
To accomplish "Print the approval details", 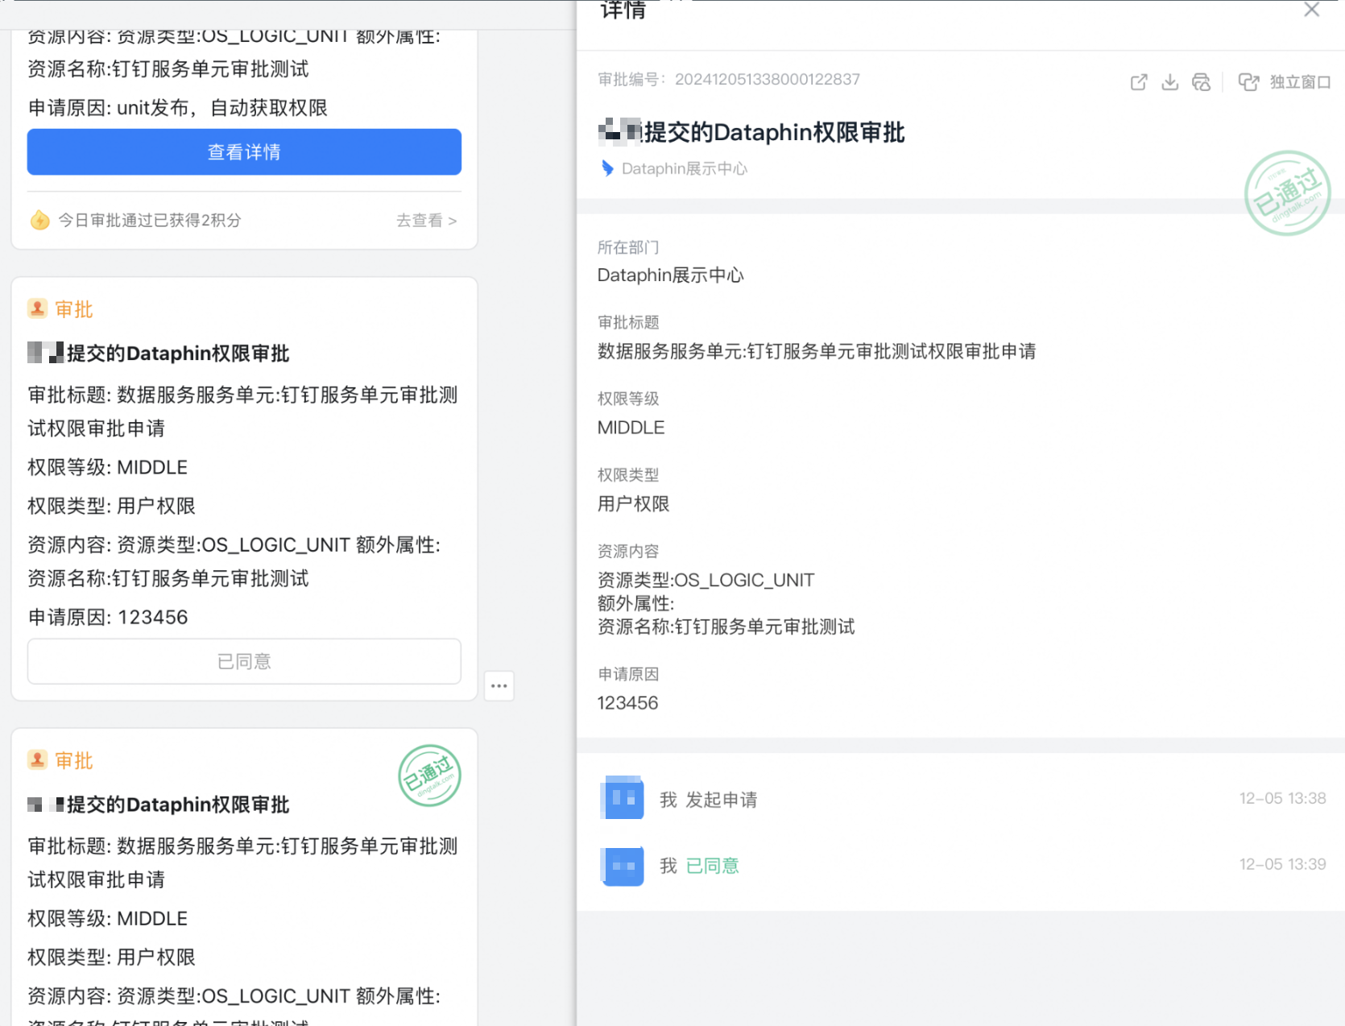I will pos(1202,82).
